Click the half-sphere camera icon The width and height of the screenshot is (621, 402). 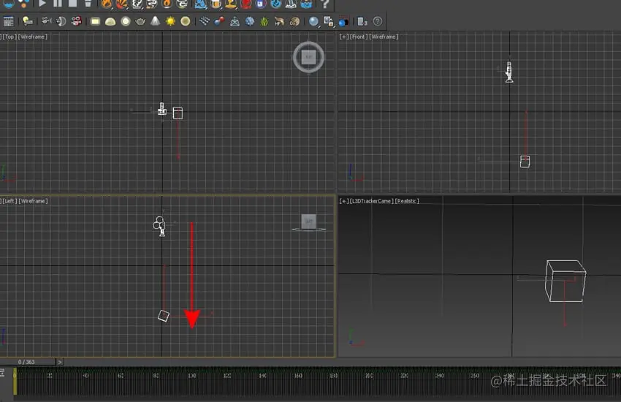61,21
